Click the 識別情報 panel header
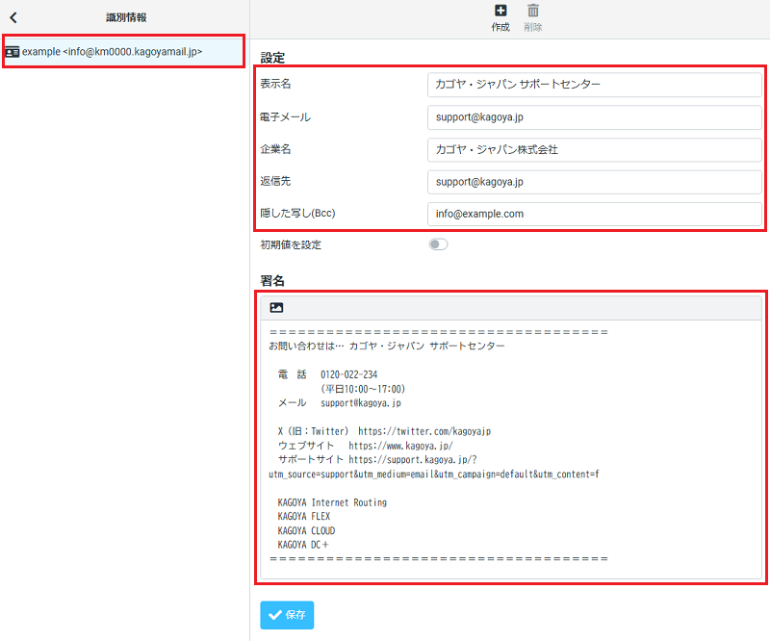The width and height of the screenshot is (770, 641). [x=123, y=16]
